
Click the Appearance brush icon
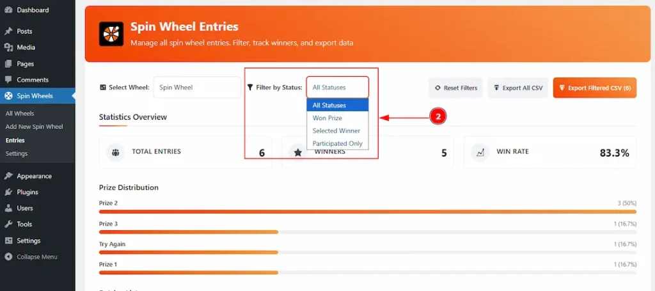8,176
